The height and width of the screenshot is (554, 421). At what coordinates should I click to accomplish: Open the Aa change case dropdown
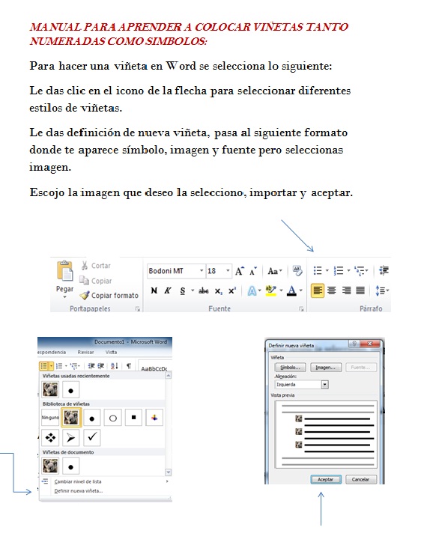[x=275, y=271]
